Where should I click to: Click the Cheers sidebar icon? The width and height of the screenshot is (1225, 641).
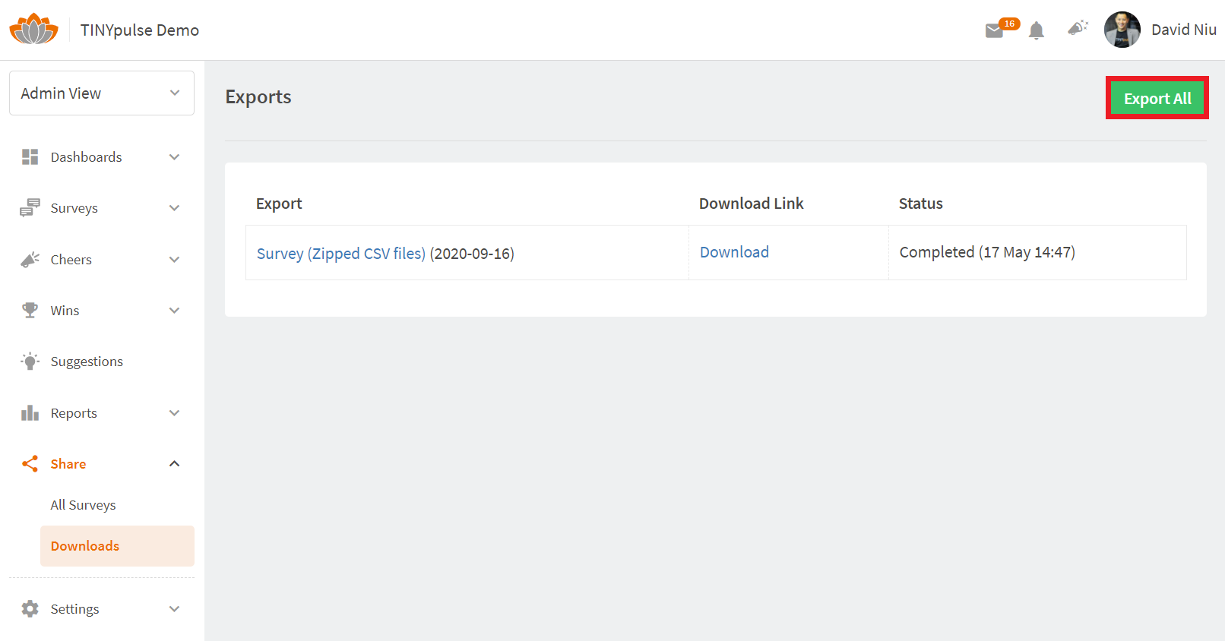click(30, 260)
